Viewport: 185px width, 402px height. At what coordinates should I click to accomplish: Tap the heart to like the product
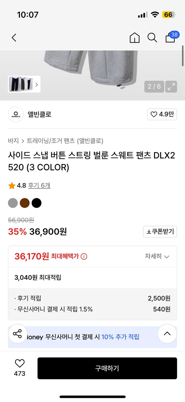(x=19, y=364)
